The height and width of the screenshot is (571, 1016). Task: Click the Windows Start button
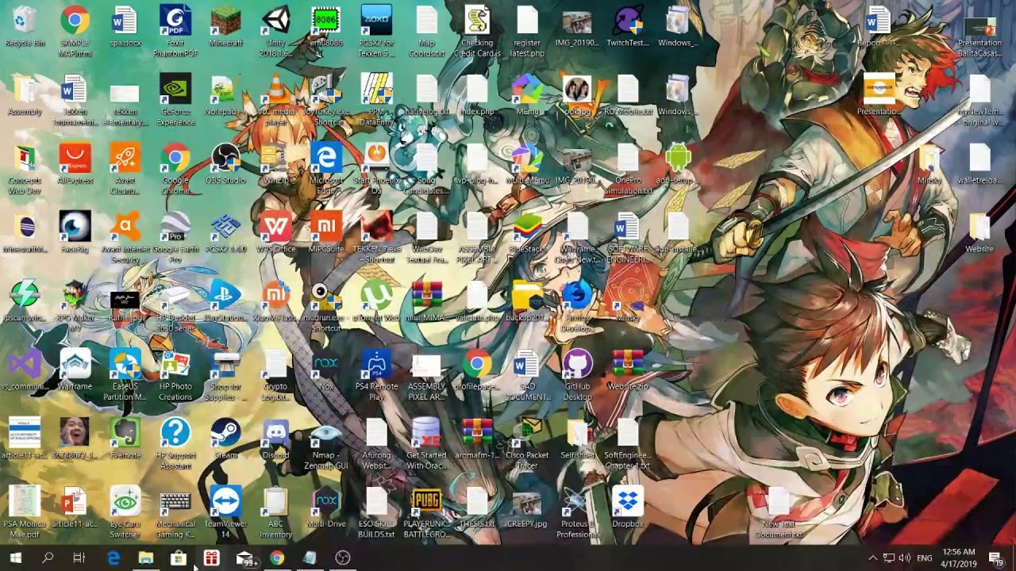(x=15, y=558)
